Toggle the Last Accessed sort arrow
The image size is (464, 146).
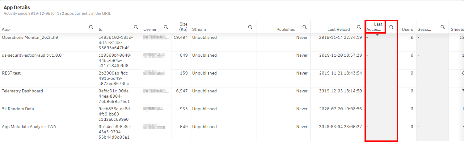pyautogui.click(x=377, y=35)
